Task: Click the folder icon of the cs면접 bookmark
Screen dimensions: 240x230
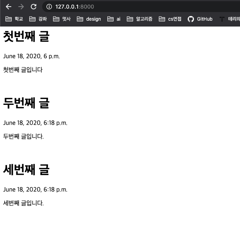Action: pos(162,19)
